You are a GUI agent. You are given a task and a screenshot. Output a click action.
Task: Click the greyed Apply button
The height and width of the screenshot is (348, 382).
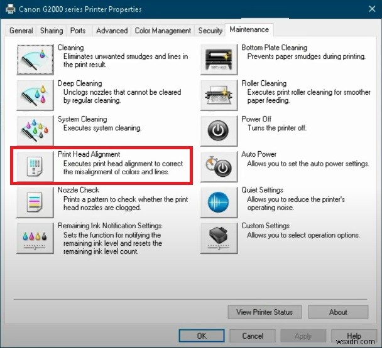[303, 336]
